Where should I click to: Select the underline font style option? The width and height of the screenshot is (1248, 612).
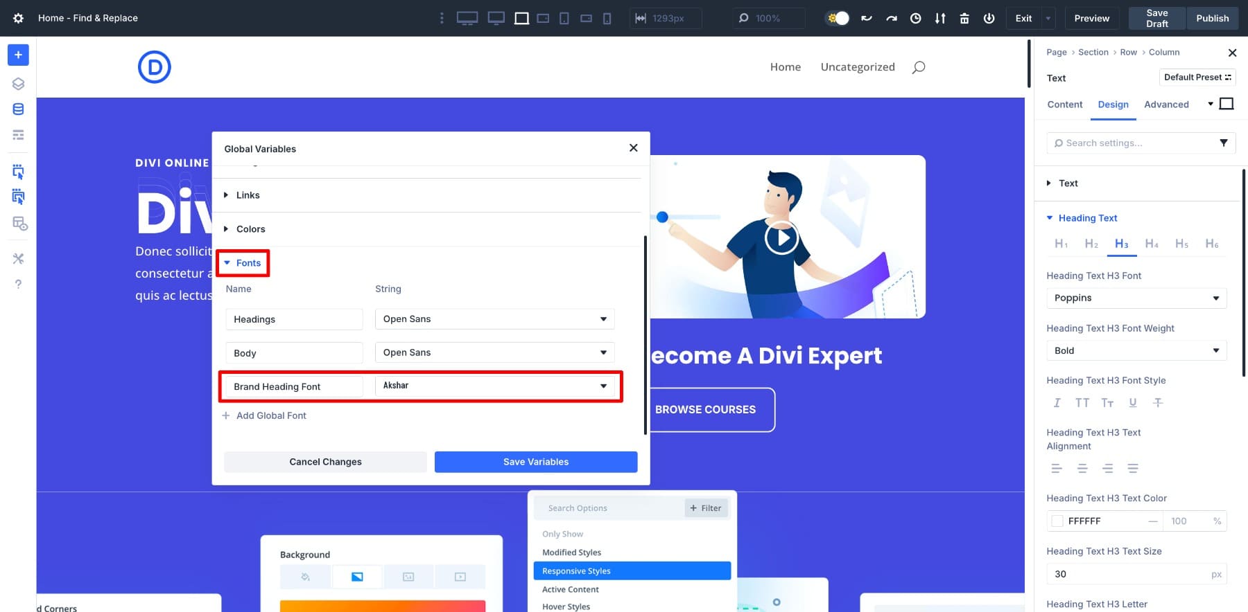pos(1132,403)
